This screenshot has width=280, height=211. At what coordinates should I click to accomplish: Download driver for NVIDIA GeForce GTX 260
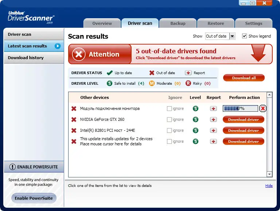click(x=244, y=119)
